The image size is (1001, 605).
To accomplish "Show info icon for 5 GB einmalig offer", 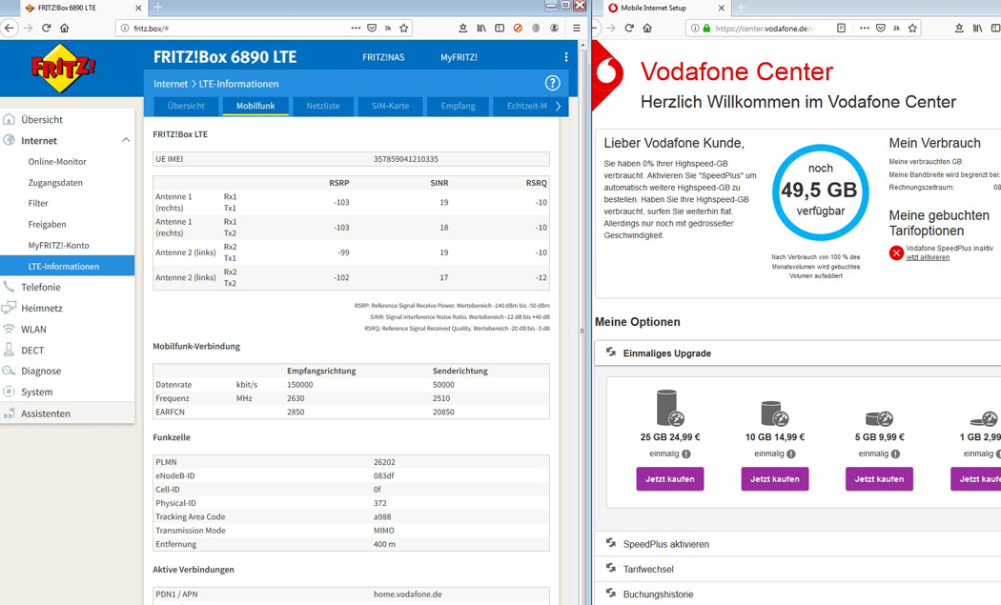I will click(x=895, y=454).
